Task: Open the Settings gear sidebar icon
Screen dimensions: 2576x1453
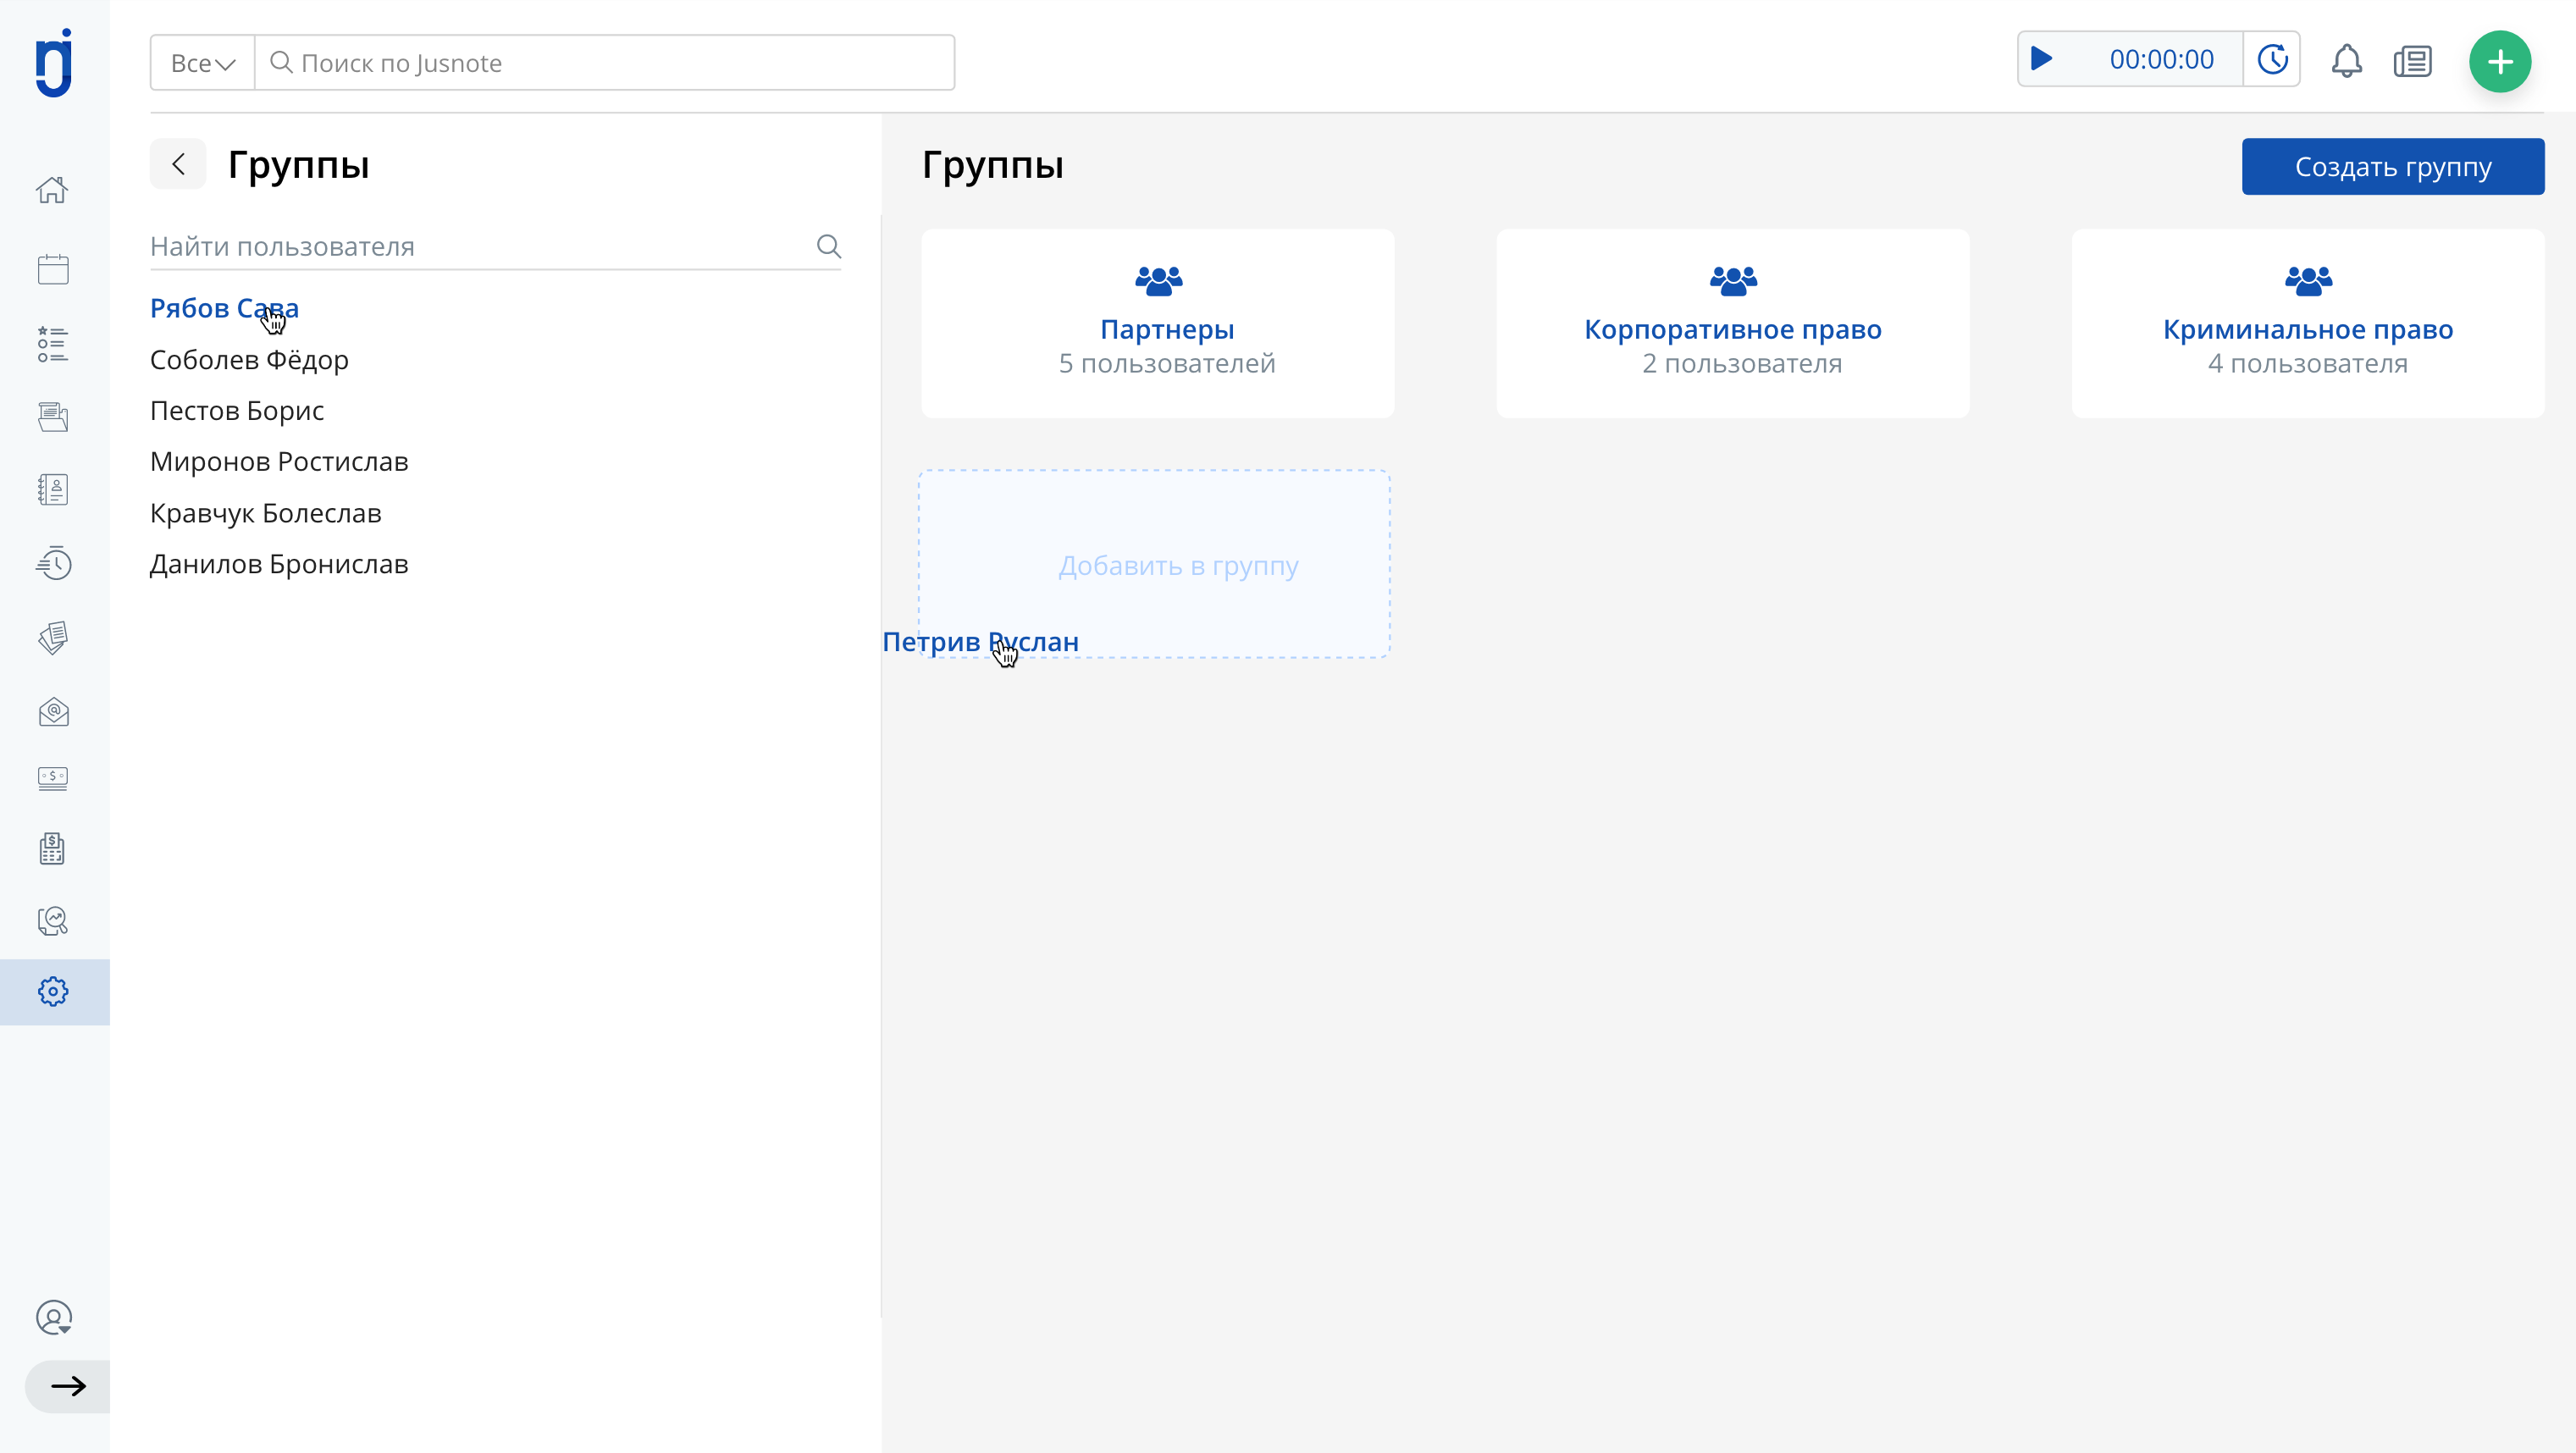Action: [53, 992]
